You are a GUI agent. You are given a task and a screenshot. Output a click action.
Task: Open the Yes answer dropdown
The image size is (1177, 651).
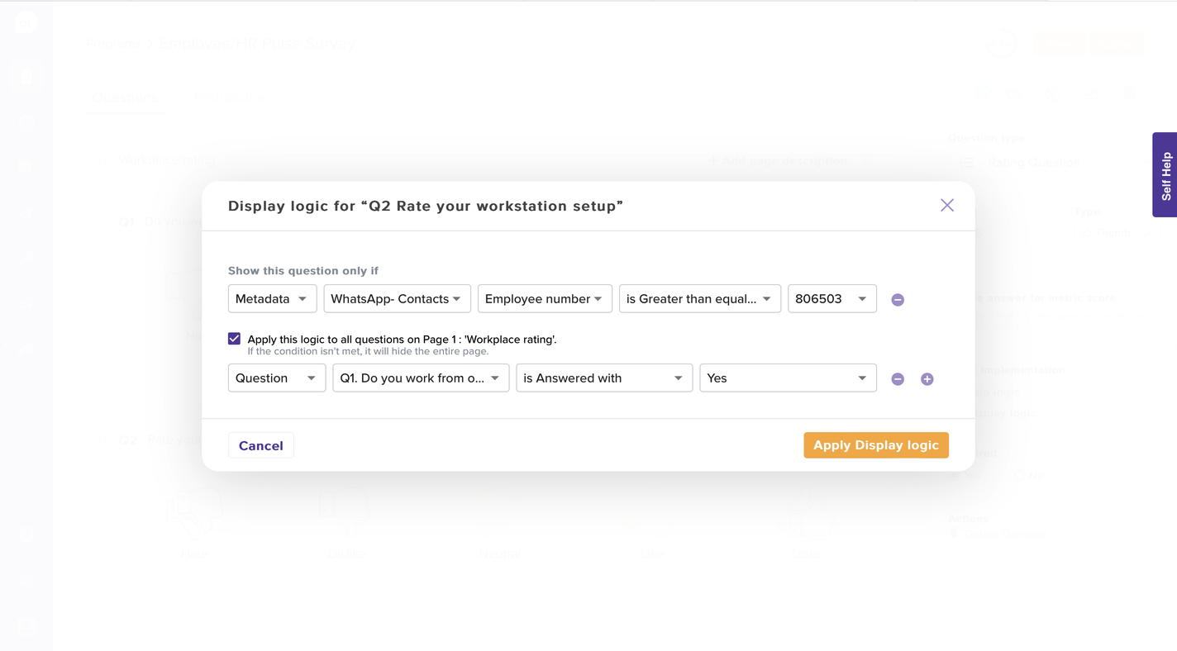coord(787,378)
